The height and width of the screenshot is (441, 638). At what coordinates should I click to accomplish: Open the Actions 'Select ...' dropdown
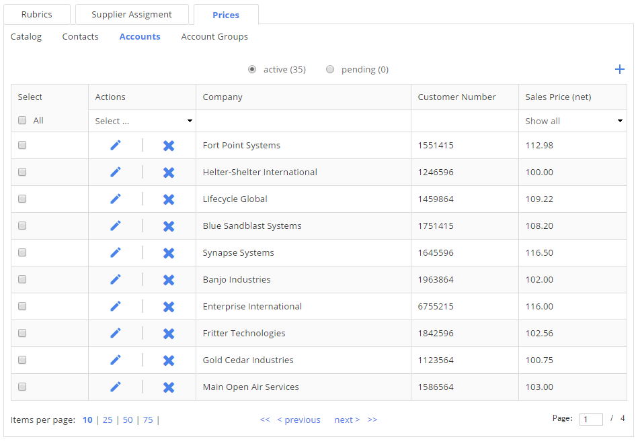(143, 121)
